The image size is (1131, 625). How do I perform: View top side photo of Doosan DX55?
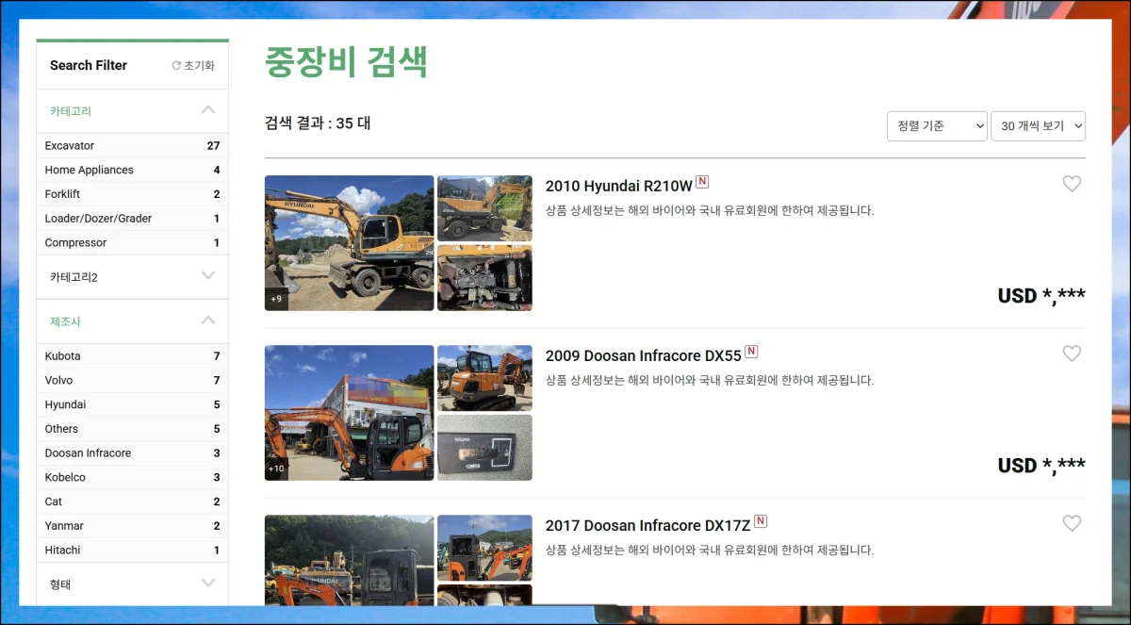point(484,378)
